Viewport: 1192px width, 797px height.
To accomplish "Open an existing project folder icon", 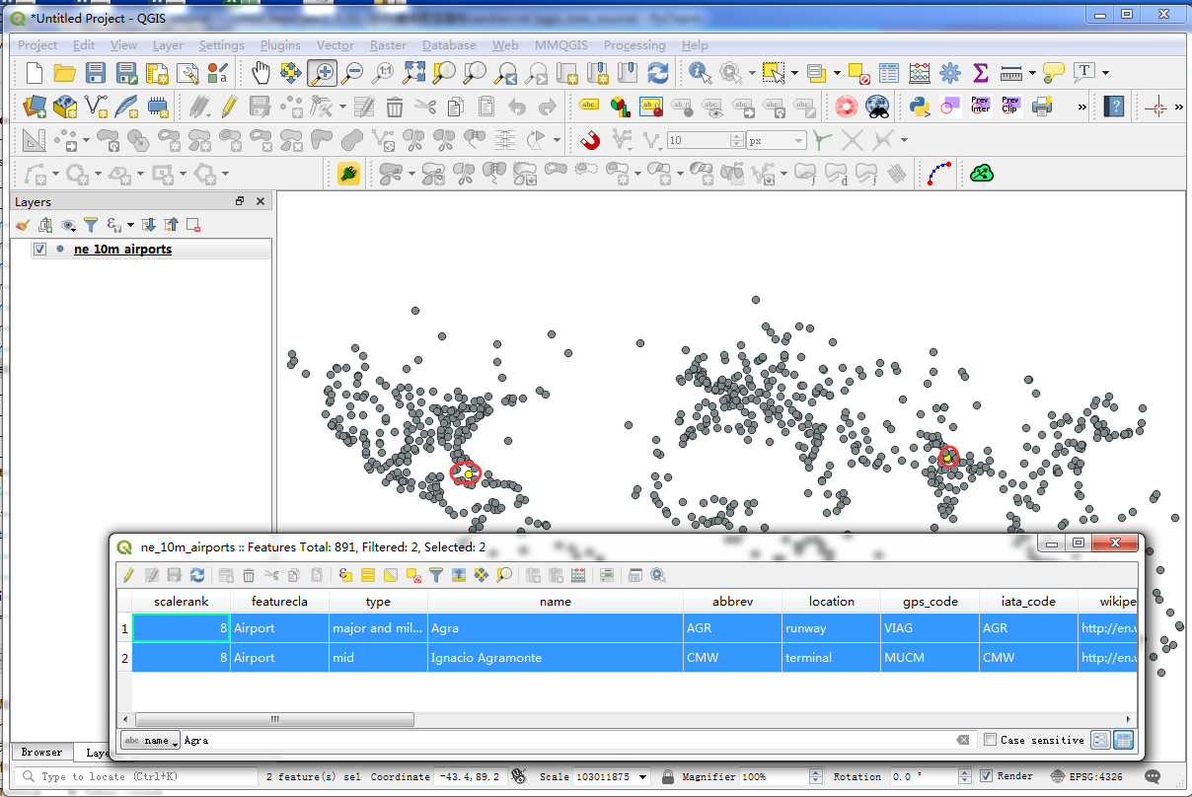I will (x=65, y=72).
